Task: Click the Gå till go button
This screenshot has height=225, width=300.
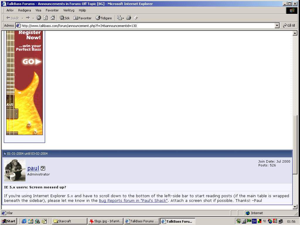Action: (x=289, y=25)
